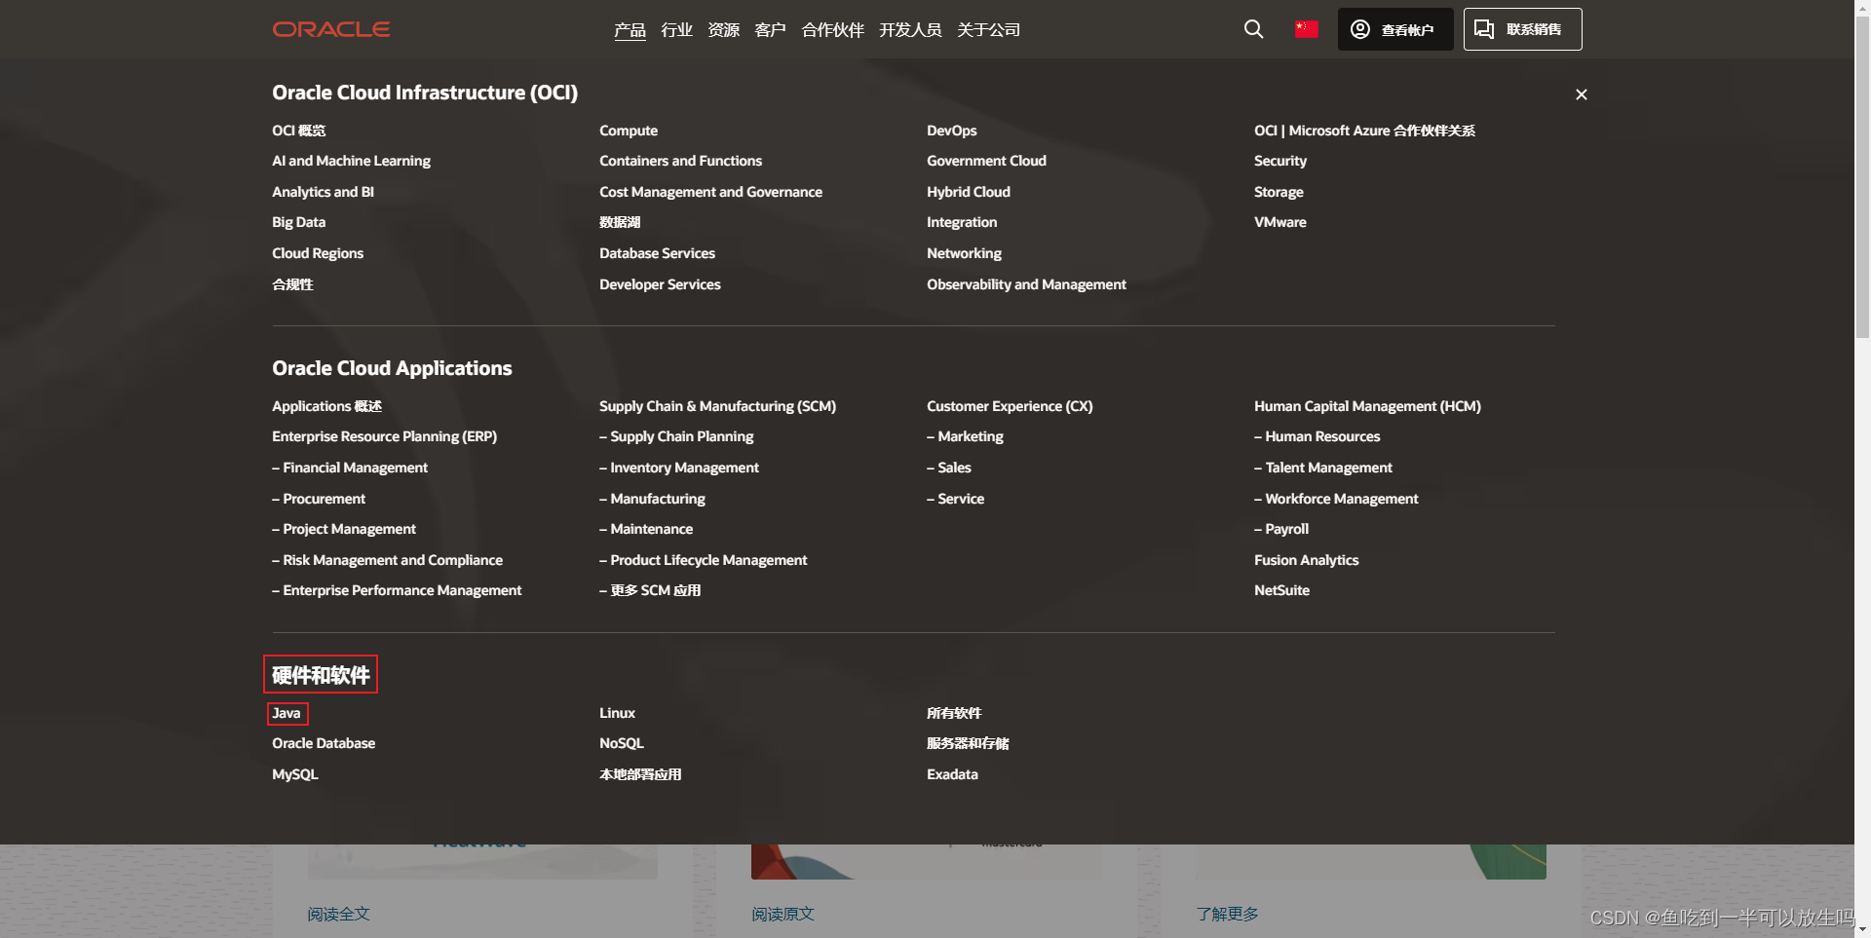Screen dimensions: 1871x938
Task: Open the NetSuite link
Action: click(1281, 590)
